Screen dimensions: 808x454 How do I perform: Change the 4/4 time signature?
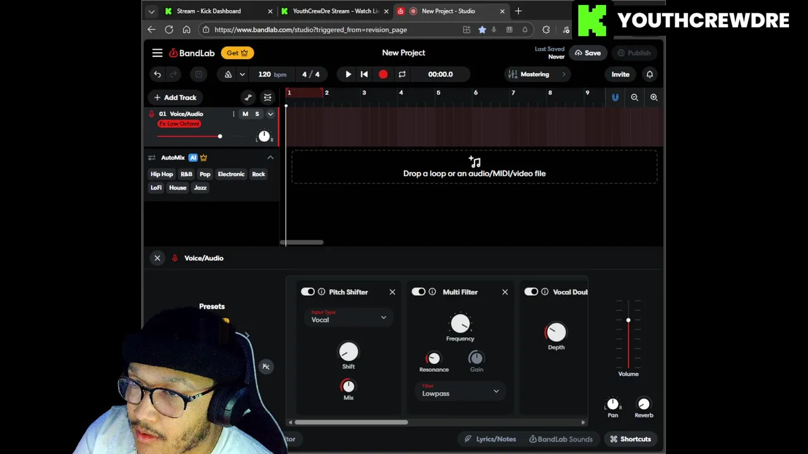[311, 74]
